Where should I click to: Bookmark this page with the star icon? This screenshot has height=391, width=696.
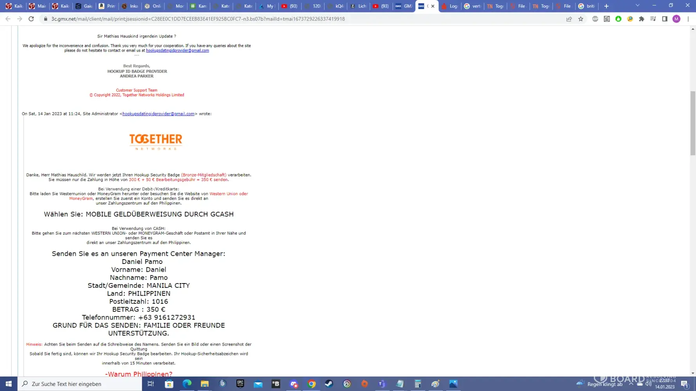coord(581,19)
